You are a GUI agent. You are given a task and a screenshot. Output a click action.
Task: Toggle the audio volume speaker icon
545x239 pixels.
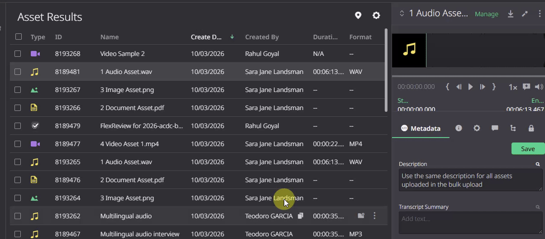point(539,87)
